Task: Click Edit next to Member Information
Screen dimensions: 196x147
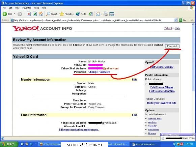Action: (x=134, y=80)
